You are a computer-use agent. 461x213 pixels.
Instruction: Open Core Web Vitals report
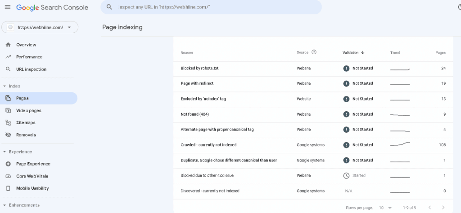pos(39,176)
